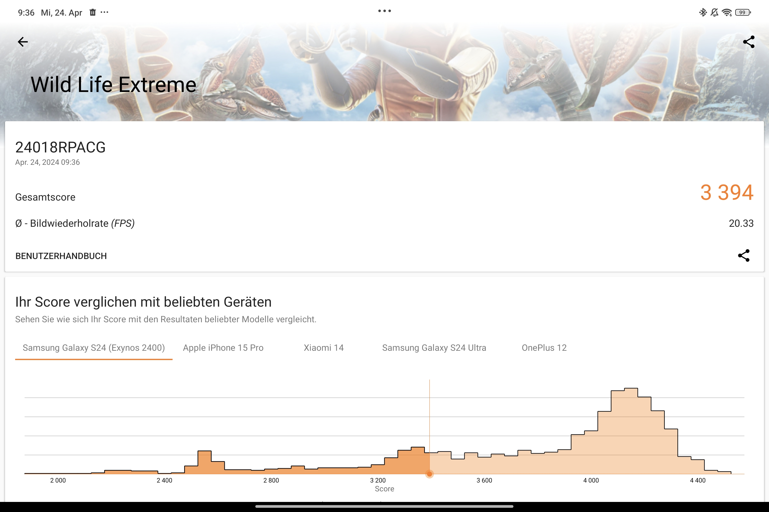Viewport: 769px width, 512px height.
Task: Share score using the icon beside BENUTZERHANDBUCH
Action: [x=744, y=255]
